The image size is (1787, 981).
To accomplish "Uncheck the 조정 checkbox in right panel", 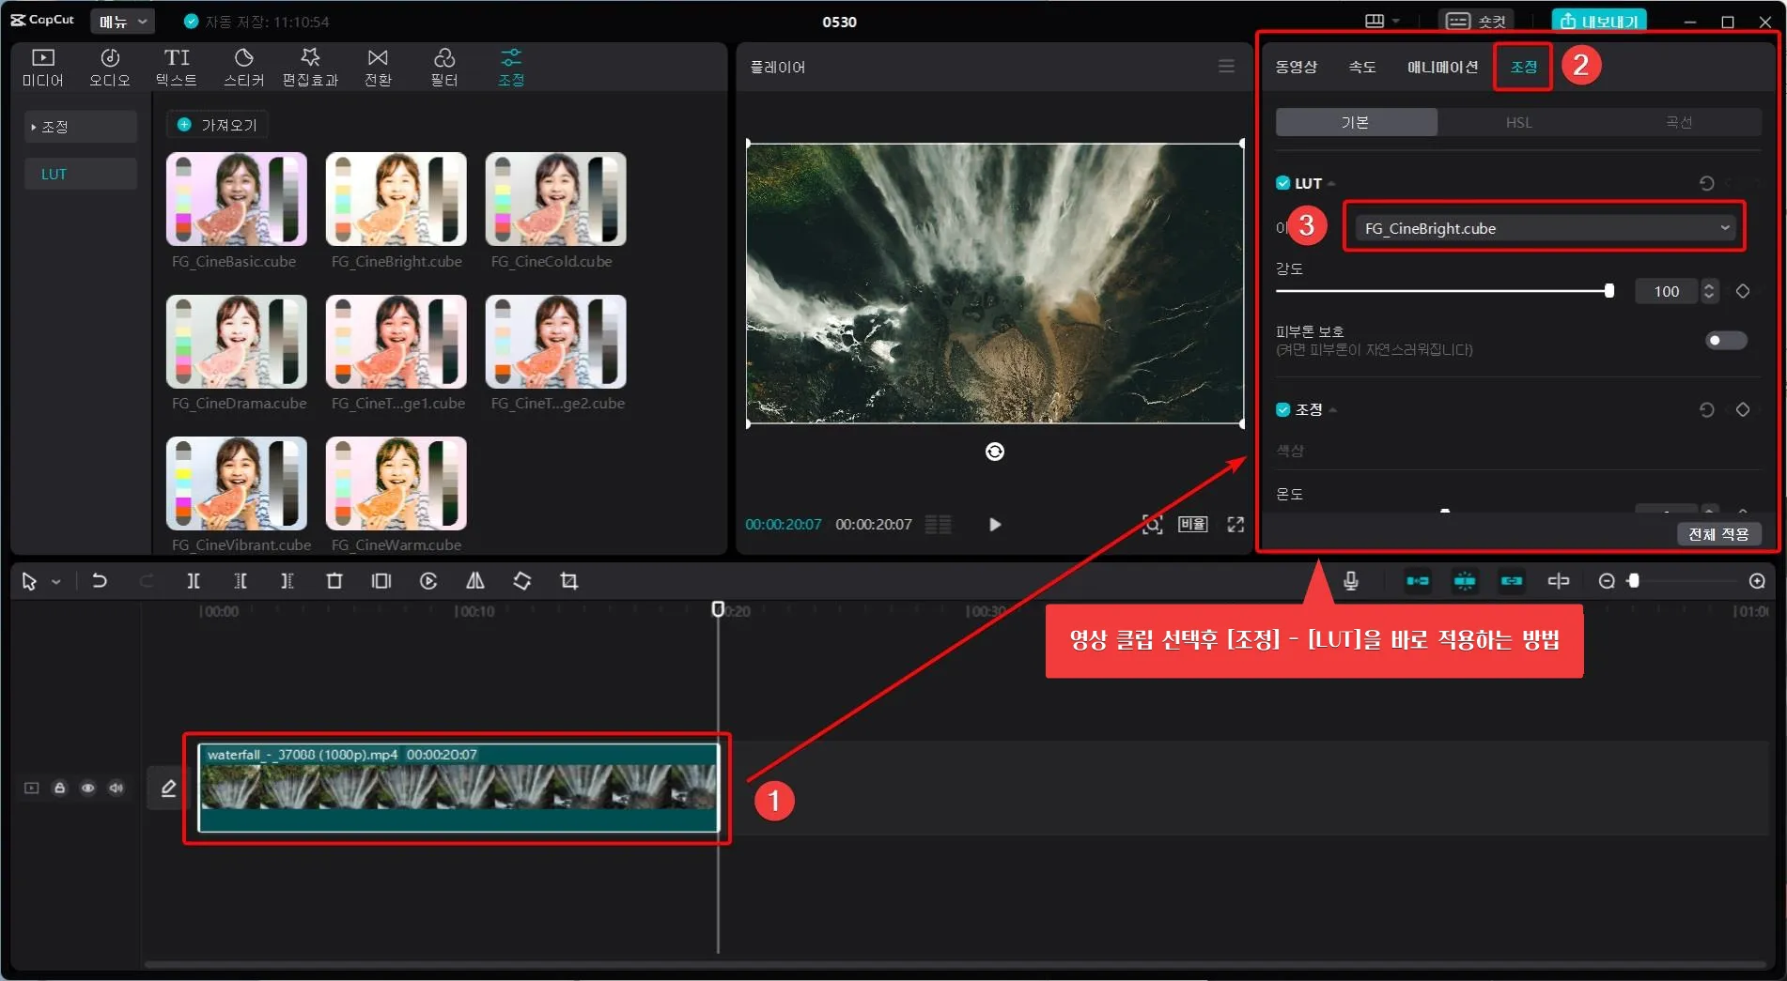I will [1282, 409].
